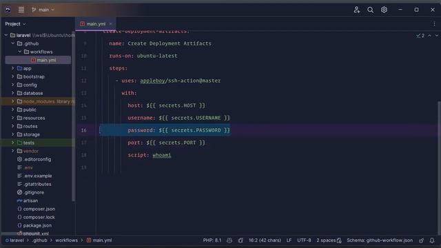Select the artisan file

(x=28, y=200)
